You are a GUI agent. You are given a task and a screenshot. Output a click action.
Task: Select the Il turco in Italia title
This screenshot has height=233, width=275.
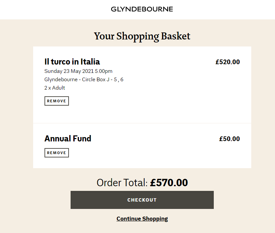click(72, 62)
